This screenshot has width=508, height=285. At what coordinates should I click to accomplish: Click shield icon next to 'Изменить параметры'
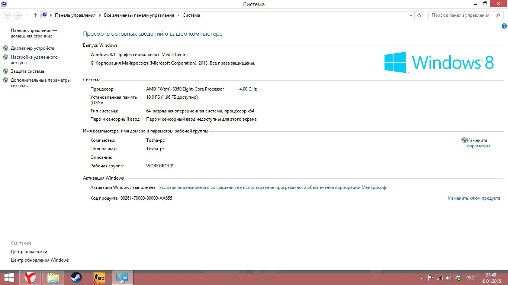(464, 140)
